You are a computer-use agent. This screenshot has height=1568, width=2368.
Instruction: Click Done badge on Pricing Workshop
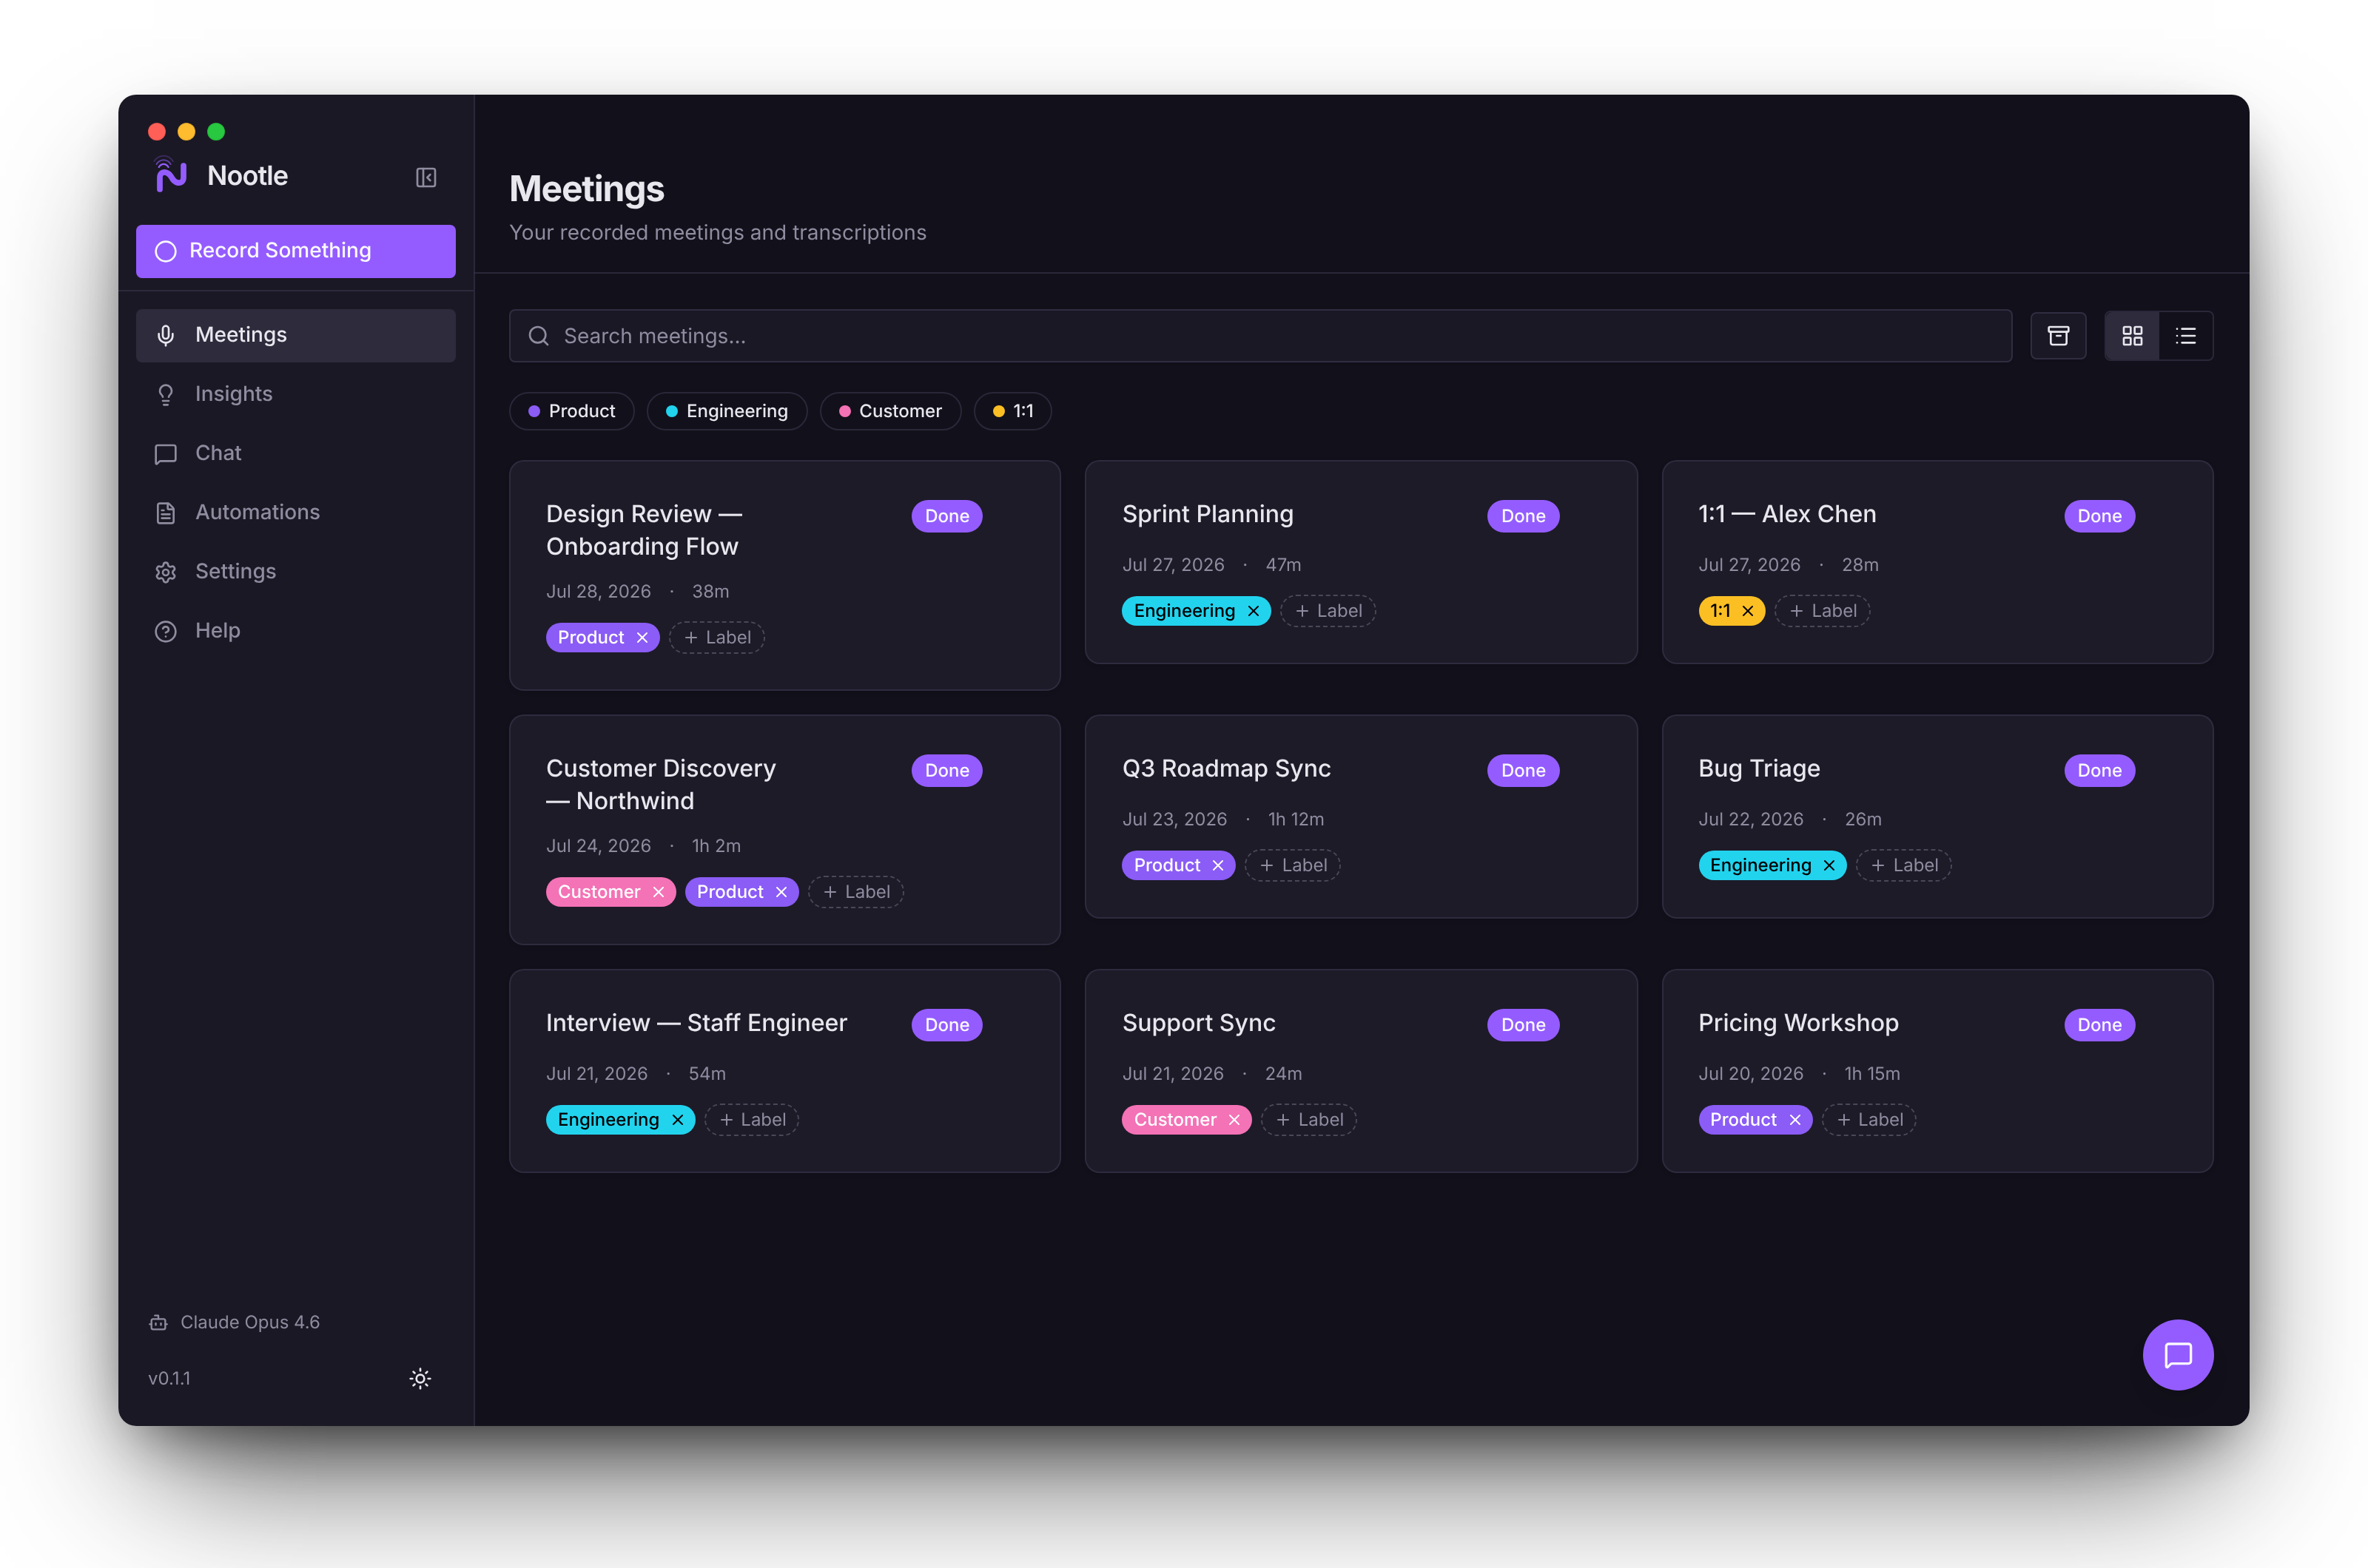2099,1025
